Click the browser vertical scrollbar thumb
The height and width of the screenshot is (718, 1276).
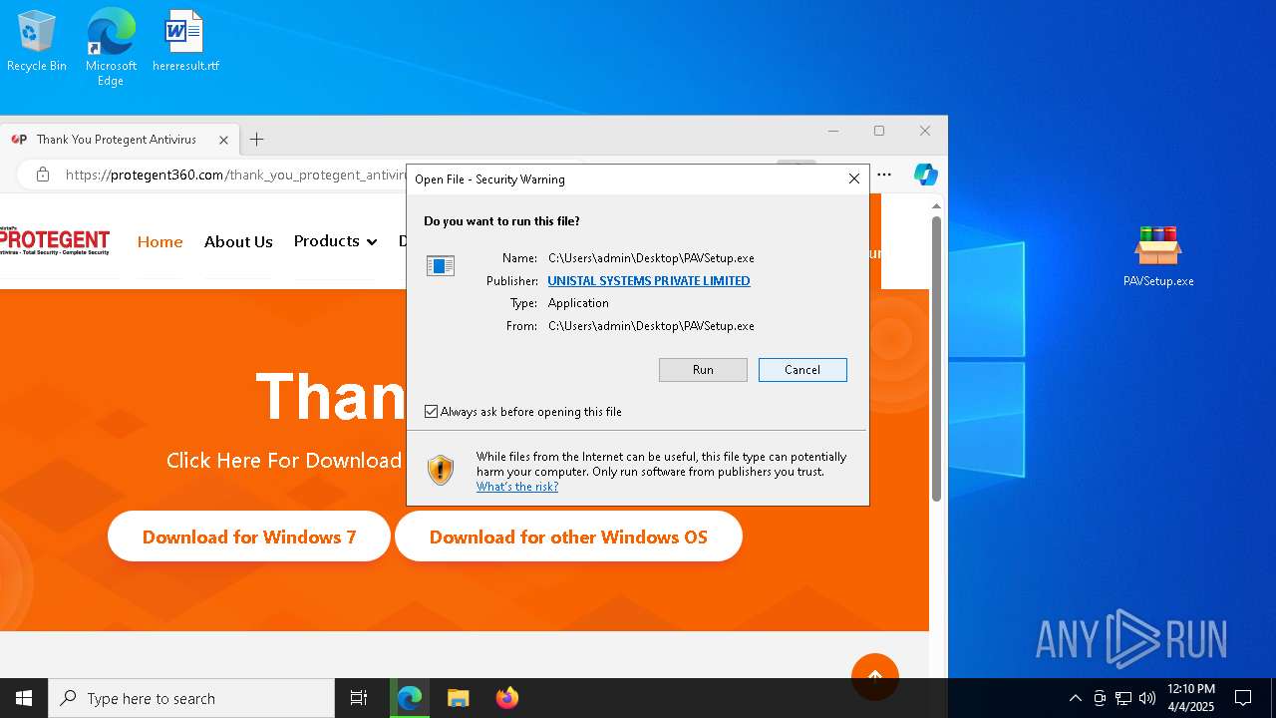[936, 359]
